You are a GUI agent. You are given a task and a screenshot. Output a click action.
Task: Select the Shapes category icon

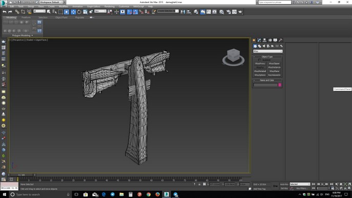[x=259, y=46]
